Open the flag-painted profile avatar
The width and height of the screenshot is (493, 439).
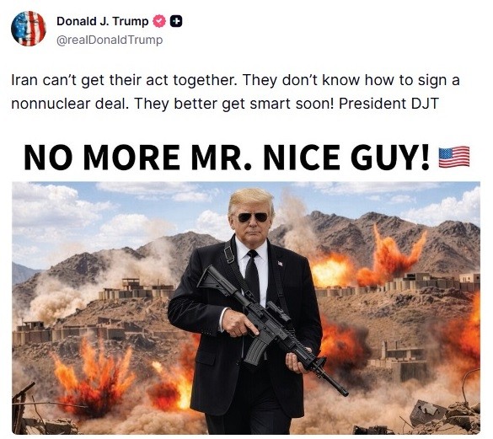29,29
